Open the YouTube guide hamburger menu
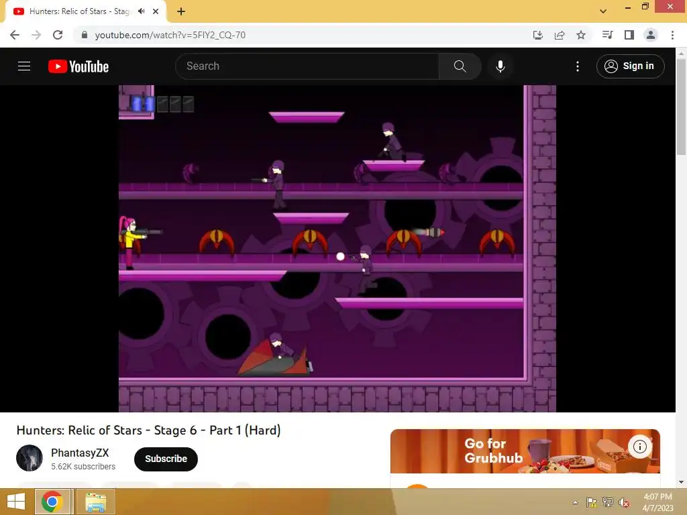687x515 pixels. tap(24, 66)
